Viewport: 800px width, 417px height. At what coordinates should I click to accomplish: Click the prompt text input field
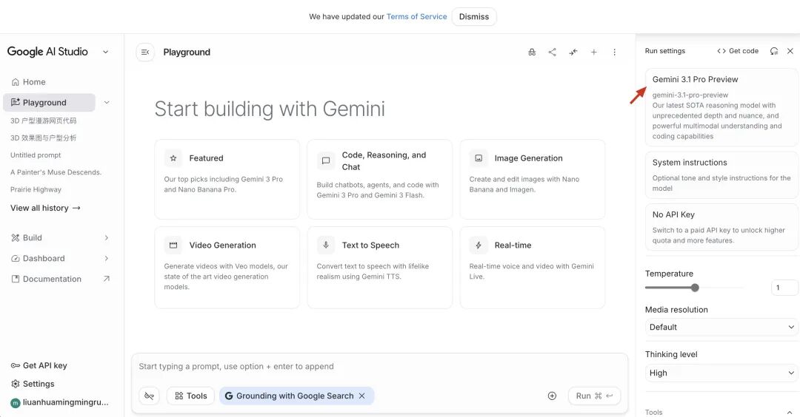click(x=379, y=366)
